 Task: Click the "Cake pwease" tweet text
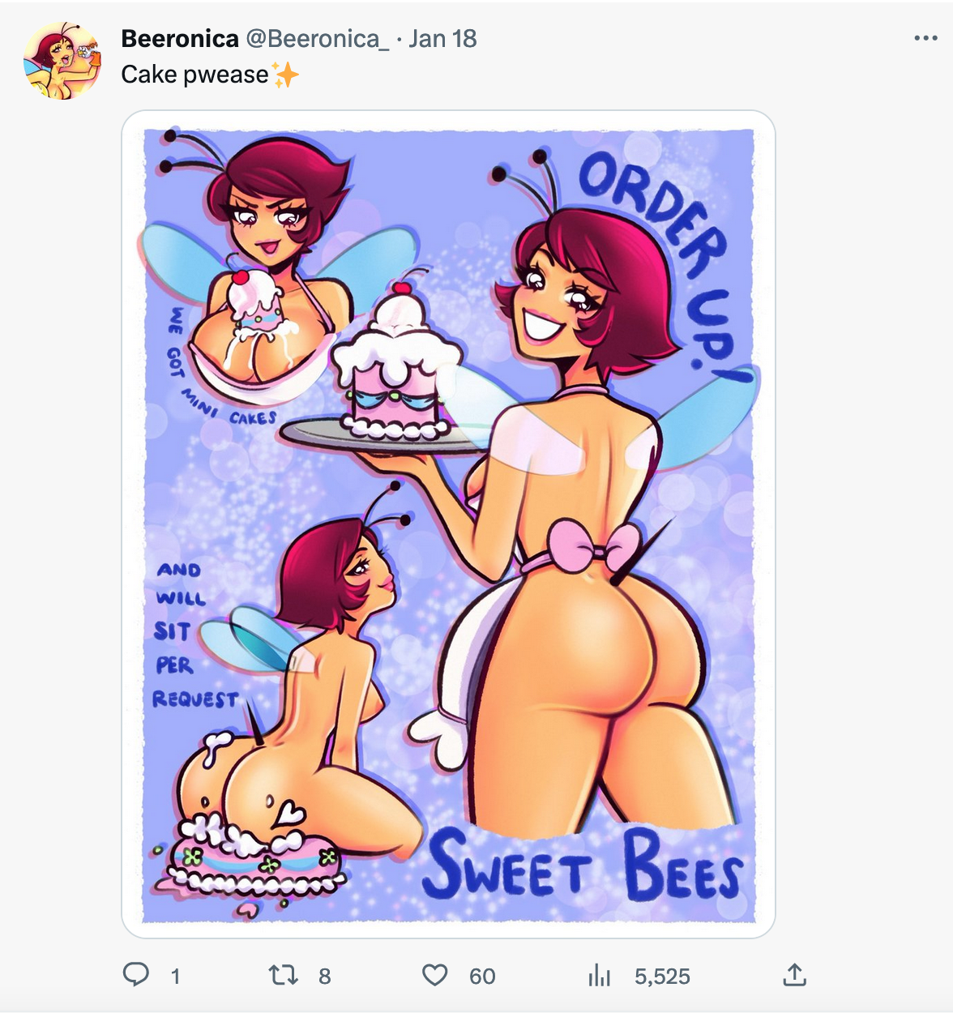pos(194,75)
